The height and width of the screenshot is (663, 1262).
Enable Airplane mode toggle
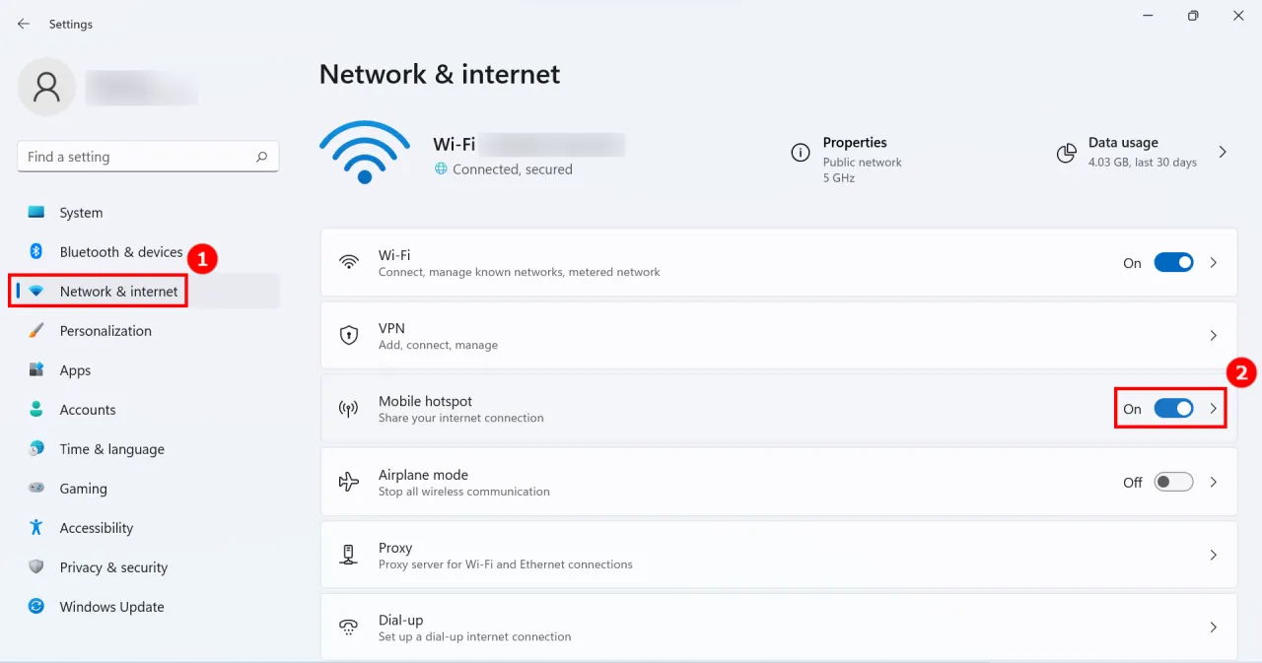coord(1173,482)
